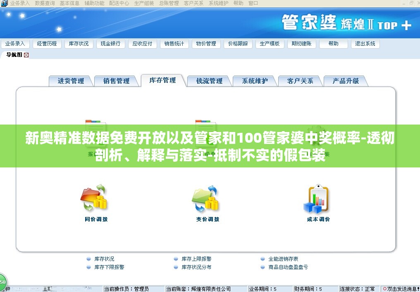Click the 同价调拨 label text
Image resolution: width=420 pixels, height=292 pixels.
96,219
